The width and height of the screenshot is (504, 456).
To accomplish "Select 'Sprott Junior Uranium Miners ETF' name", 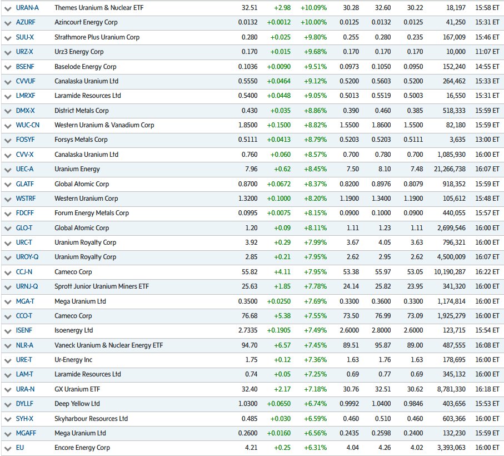I will click(x=102, y=286).
